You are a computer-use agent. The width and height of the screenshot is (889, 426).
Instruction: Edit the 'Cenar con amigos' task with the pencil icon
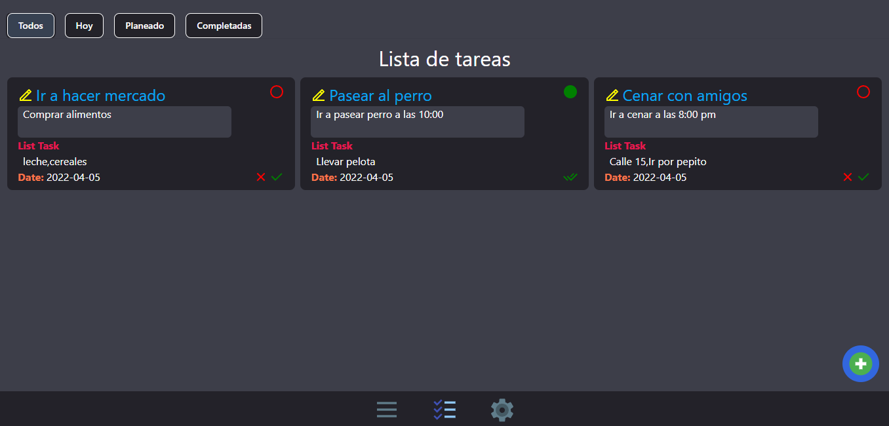tap(612, 96)
